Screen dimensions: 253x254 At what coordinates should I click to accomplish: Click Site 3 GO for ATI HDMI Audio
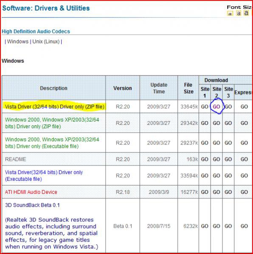228,192
